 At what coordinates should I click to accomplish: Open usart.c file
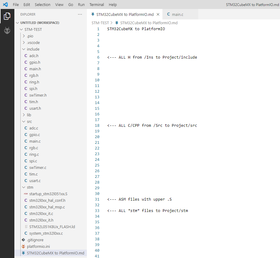tap(51, 181)
